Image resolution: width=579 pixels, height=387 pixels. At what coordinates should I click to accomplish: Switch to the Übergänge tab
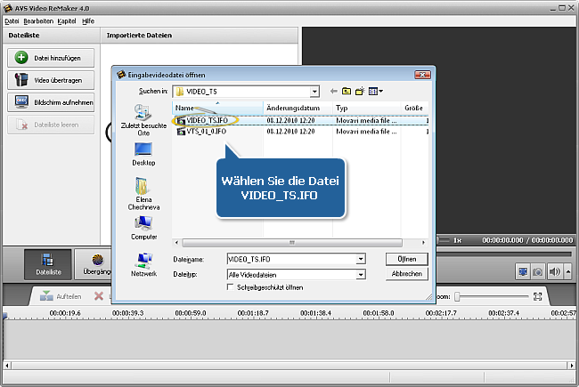[x=94, y=264]
